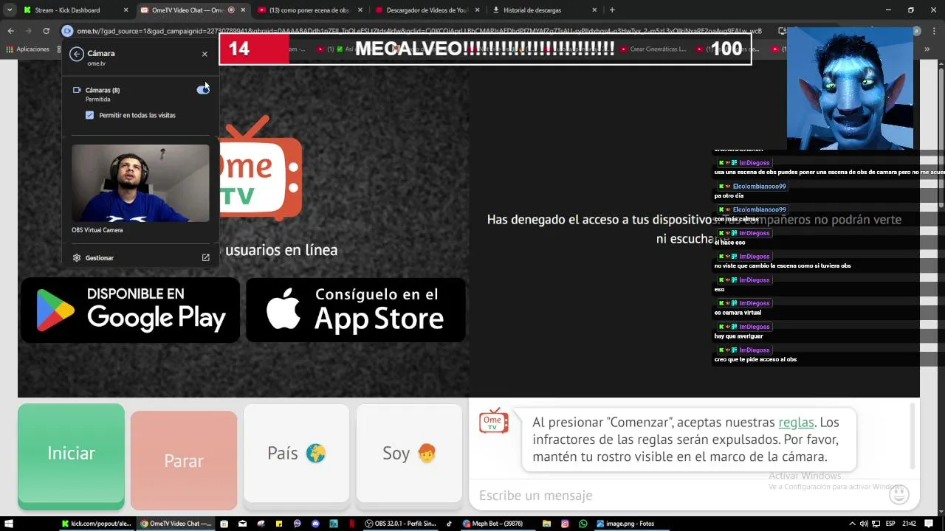The width and height of the screenshot is (945, 531).
Task: Click the OmeTV logo
Action: pos(260,170)
